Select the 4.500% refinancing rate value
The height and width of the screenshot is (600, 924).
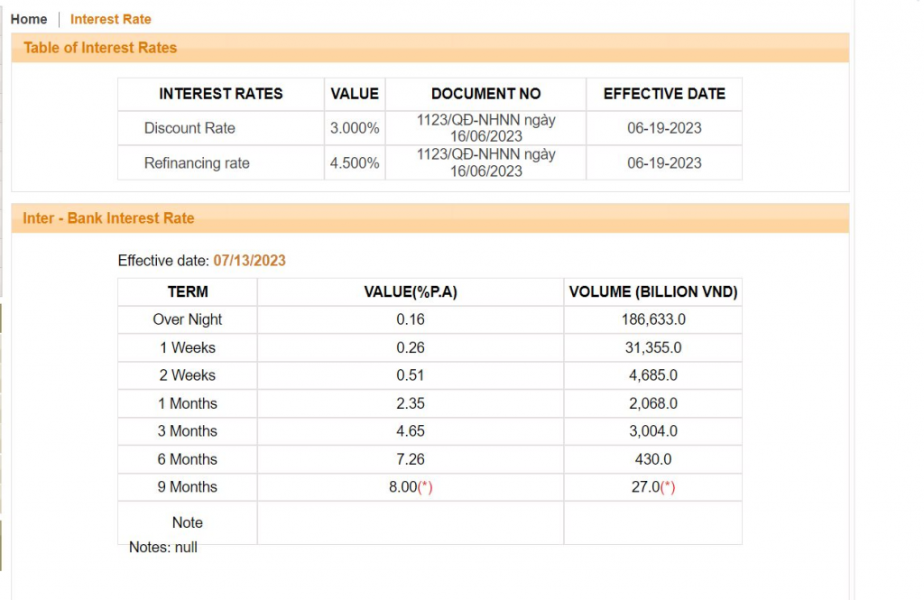[355, 163]
